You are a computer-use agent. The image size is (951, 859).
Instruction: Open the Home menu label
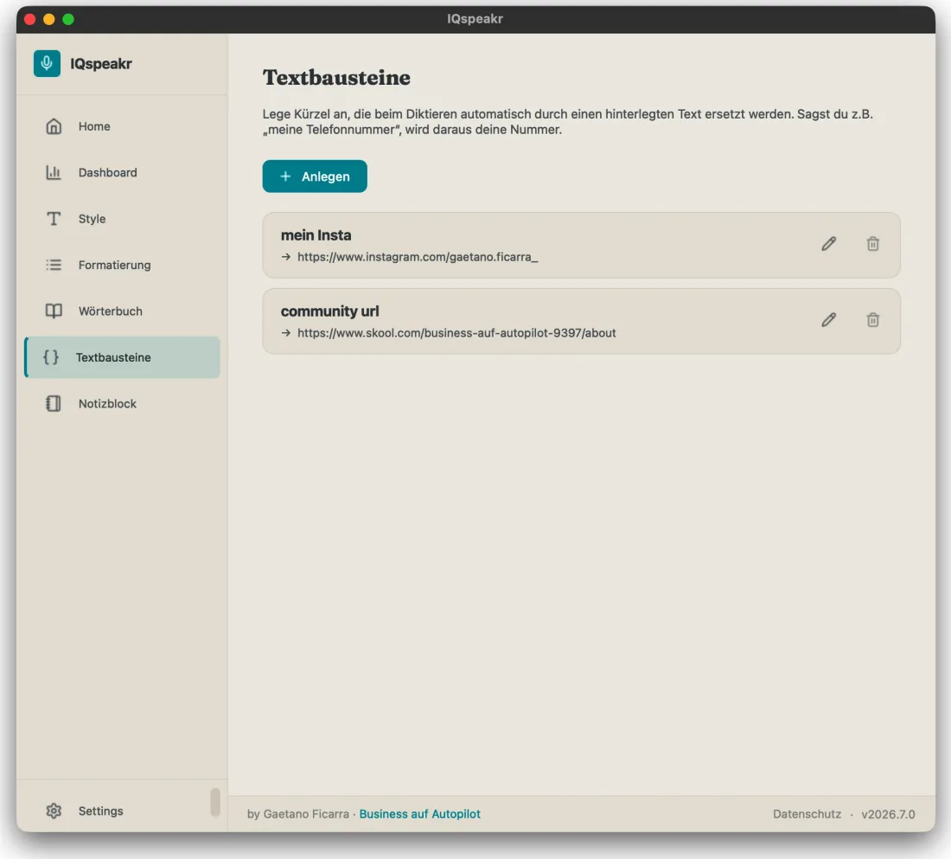pos(94,126)
